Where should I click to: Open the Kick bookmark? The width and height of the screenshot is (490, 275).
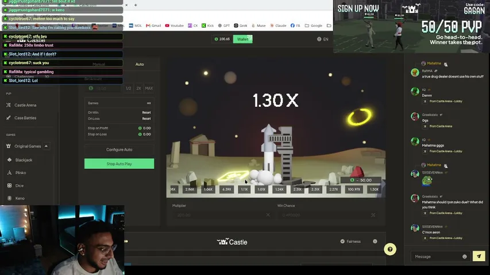point(208,26)
